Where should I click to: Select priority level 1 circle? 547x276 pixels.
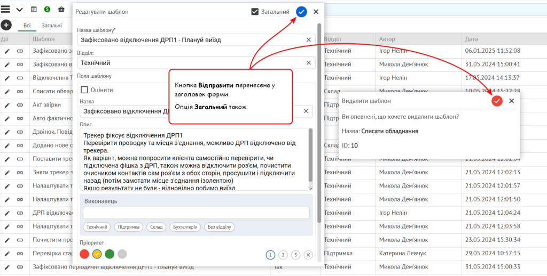[x=270, y=255]
